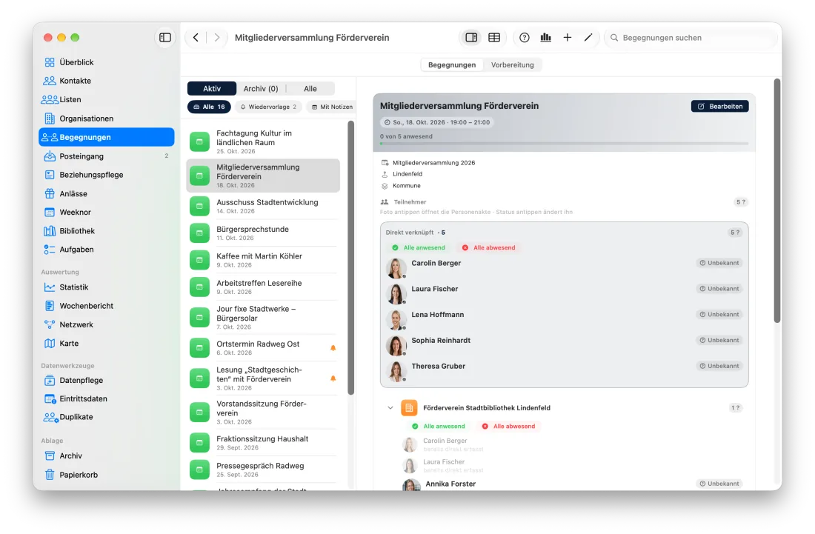The width and height of the screenshot is (815, 534).
Task: Filter by Wiedervorlage 2 chip
Action: 269,107
